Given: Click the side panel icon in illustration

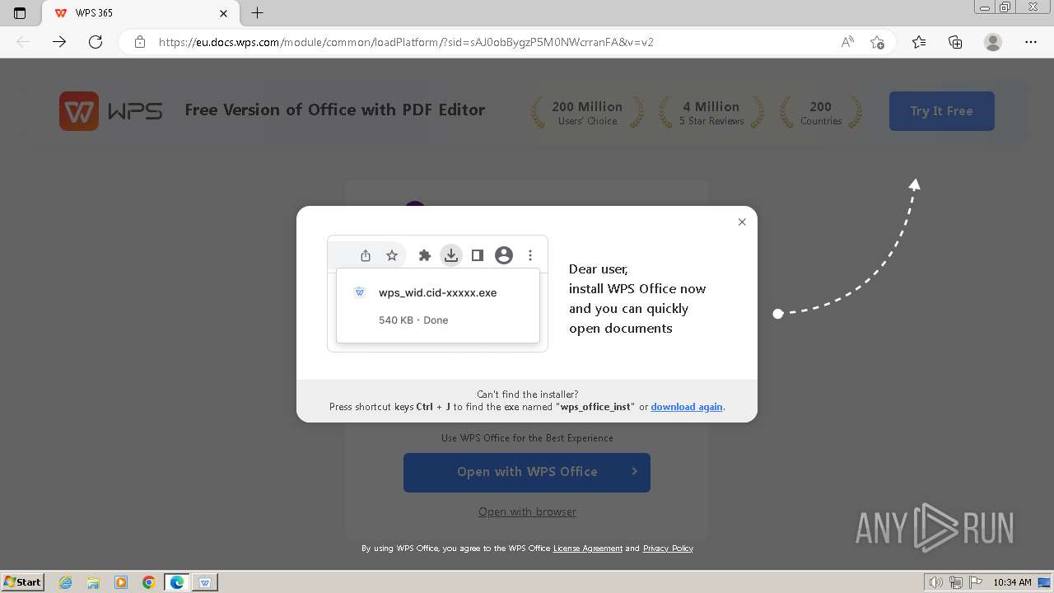Looking at the screenshot, I should 478,255.
